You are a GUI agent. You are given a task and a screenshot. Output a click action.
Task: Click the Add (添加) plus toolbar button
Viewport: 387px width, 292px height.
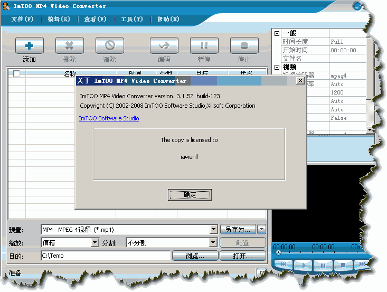point(30,45)
